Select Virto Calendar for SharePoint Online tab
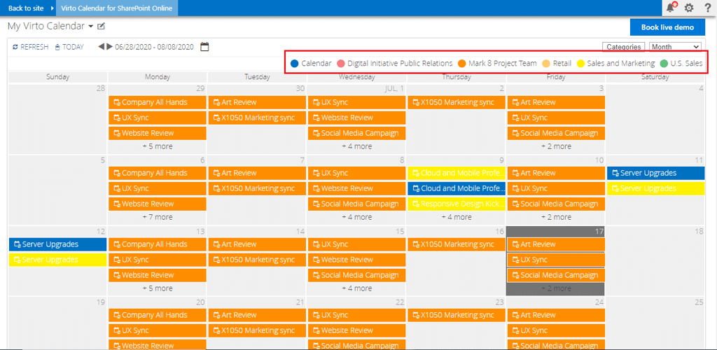 click(x=117, y=8)
